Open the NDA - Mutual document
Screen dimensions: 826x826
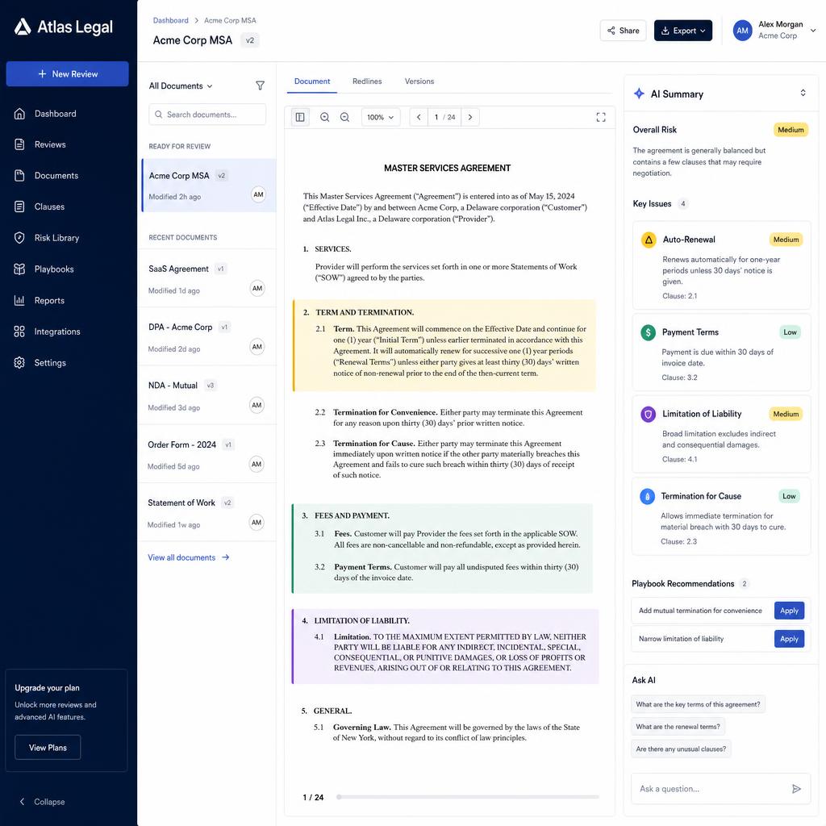click(206, 395)
